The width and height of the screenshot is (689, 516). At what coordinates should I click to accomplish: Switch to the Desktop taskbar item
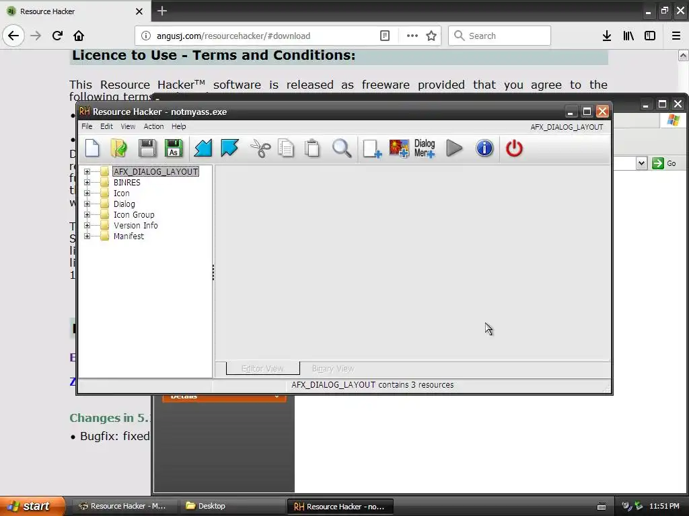pyautogui.click(x=232, y=506)
